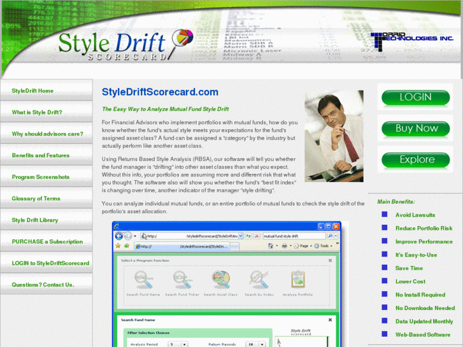Open the Tools menu dropdown in embedded browser

(331, 246)
